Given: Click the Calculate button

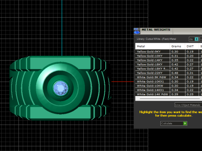Looking at the screenshot, I should click(x=174, y=123).
